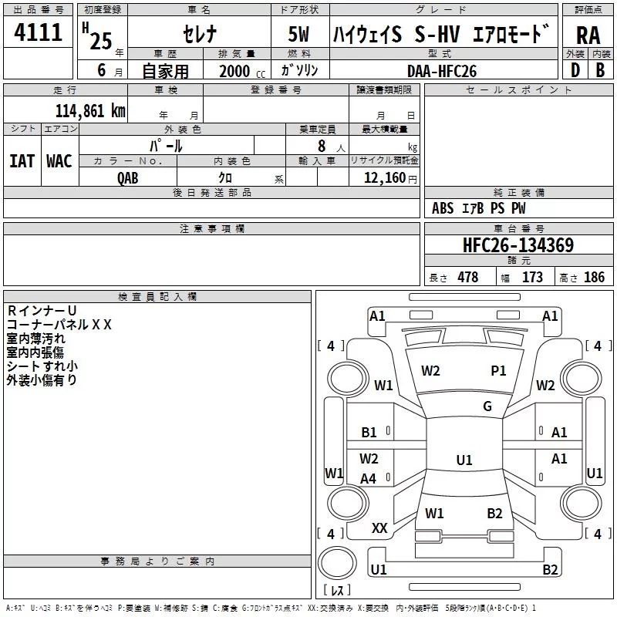Click exterior grade D under 外装
Viewport: 617px width, 617px height.
pos(575,70)
